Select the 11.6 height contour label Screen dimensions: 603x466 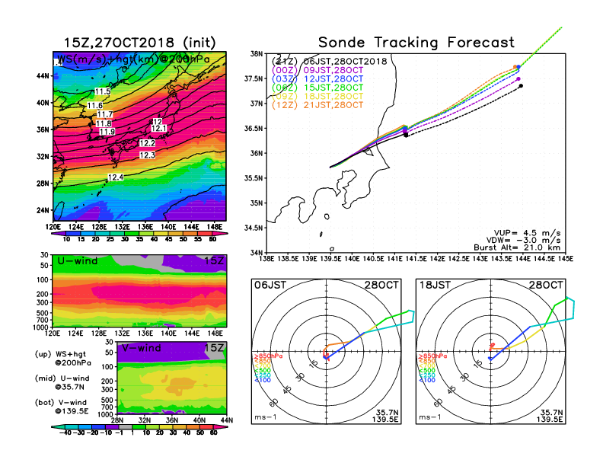pyautogui.click(x=95, y=105)
